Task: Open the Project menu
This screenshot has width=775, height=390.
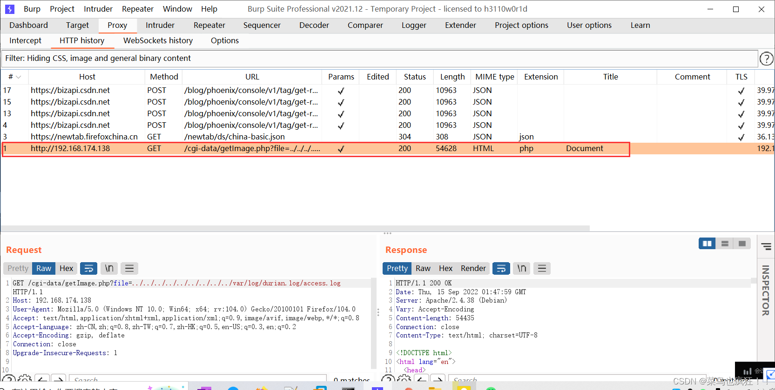Action: click(x=62, y=9)
